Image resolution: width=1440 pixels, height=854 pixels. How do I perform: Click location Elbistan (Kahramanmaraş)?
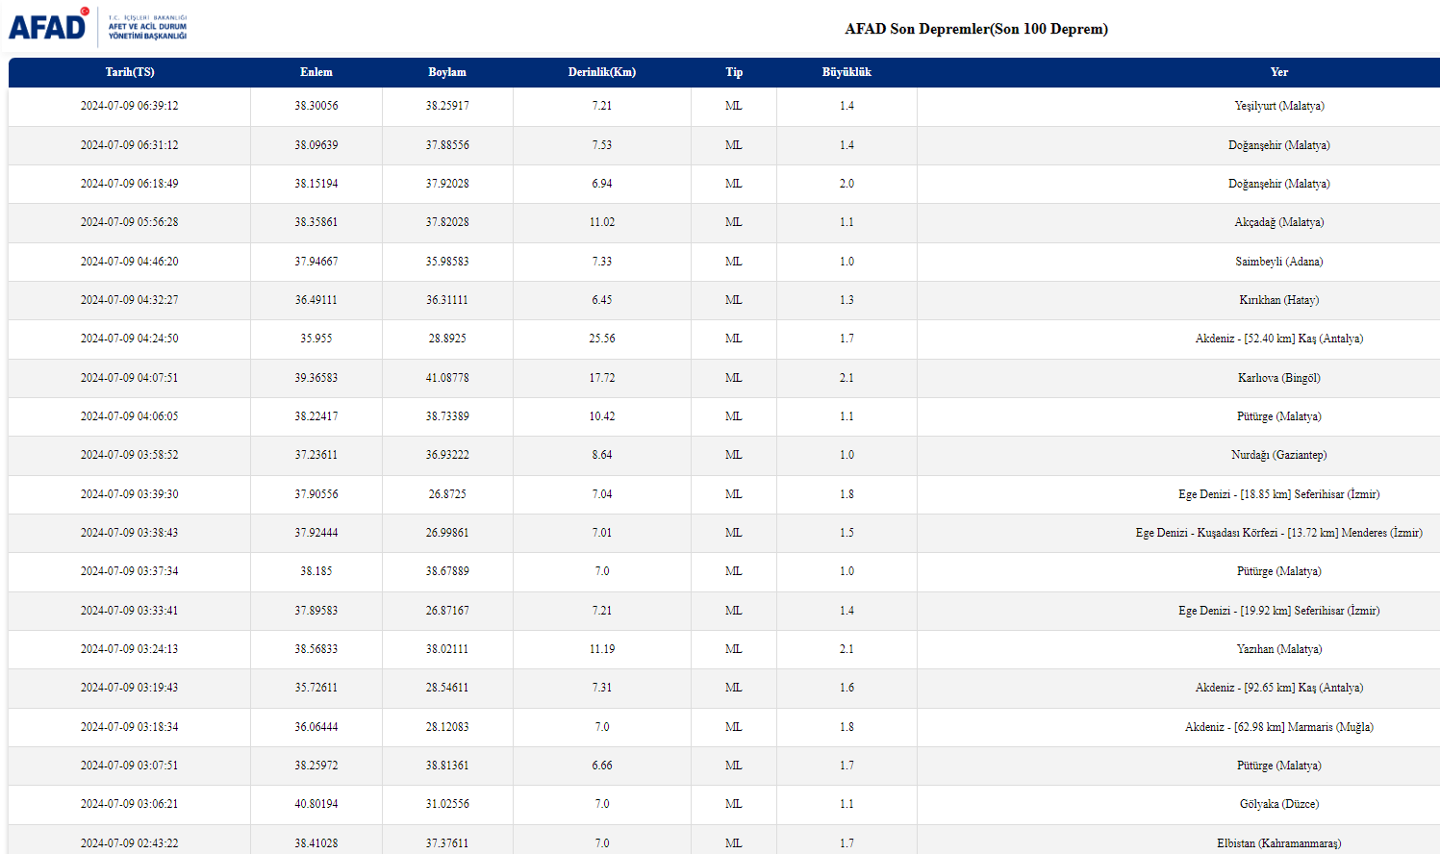point(1279,843)
